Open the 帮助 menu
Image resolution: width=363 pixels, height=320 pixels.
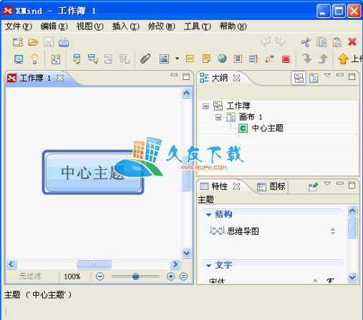(233, 26)
